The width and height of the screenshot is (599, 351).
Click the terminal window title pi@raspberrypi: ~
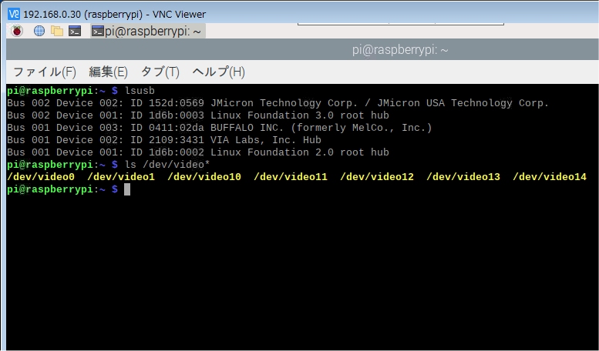pyautogui.click(x=400, y=50)
